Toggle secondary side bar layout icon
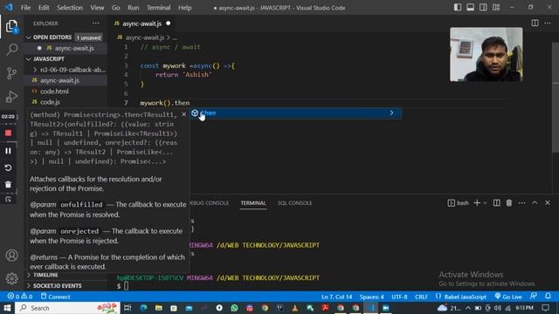The height and width of the screenshot is (314, 559). click(x=483, y=8)
